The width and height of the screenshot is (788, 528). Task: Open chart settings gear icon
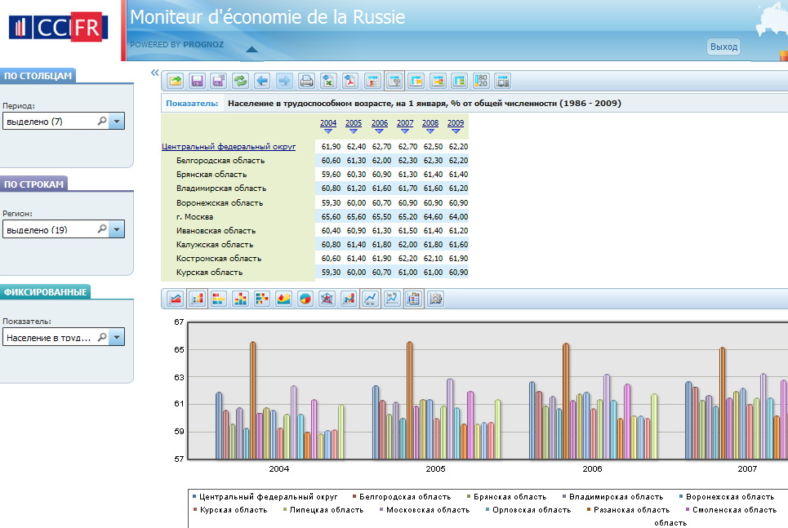[x=435, y=299]
